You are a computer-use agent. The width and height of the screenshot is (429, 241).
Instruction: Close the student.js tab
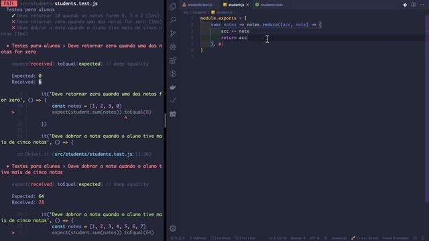(247, 5)
